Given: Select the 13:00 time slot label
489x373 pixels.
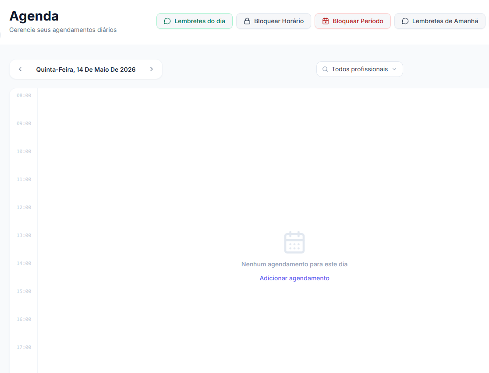Looking at the screenshot, I should click(24, 236).
